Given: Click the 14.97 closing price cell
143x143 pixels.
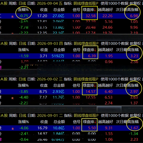Looking at the screenshot, I should (x=42, y=134).
